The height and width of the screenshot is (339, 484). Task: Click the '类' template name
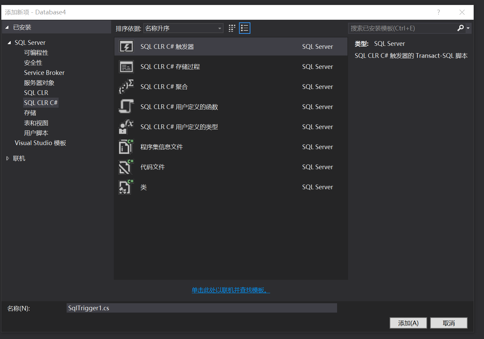pos(144,187)
